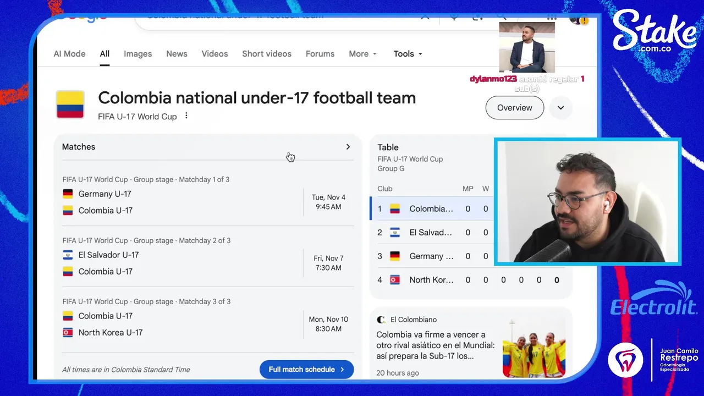Click the Fri, Nov 7 7:30 AM match time
The width and height of the screenshot is (704, 396).
point(328,263)
